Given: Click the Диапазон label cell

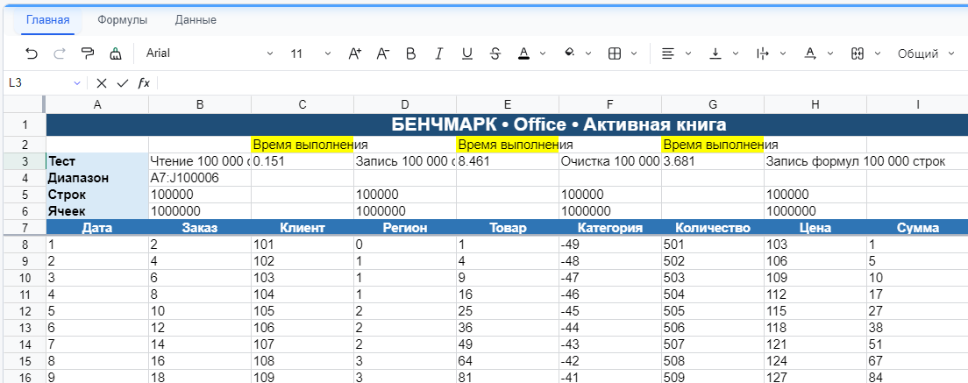Looking at the screenshot, I should pos(97,178).
